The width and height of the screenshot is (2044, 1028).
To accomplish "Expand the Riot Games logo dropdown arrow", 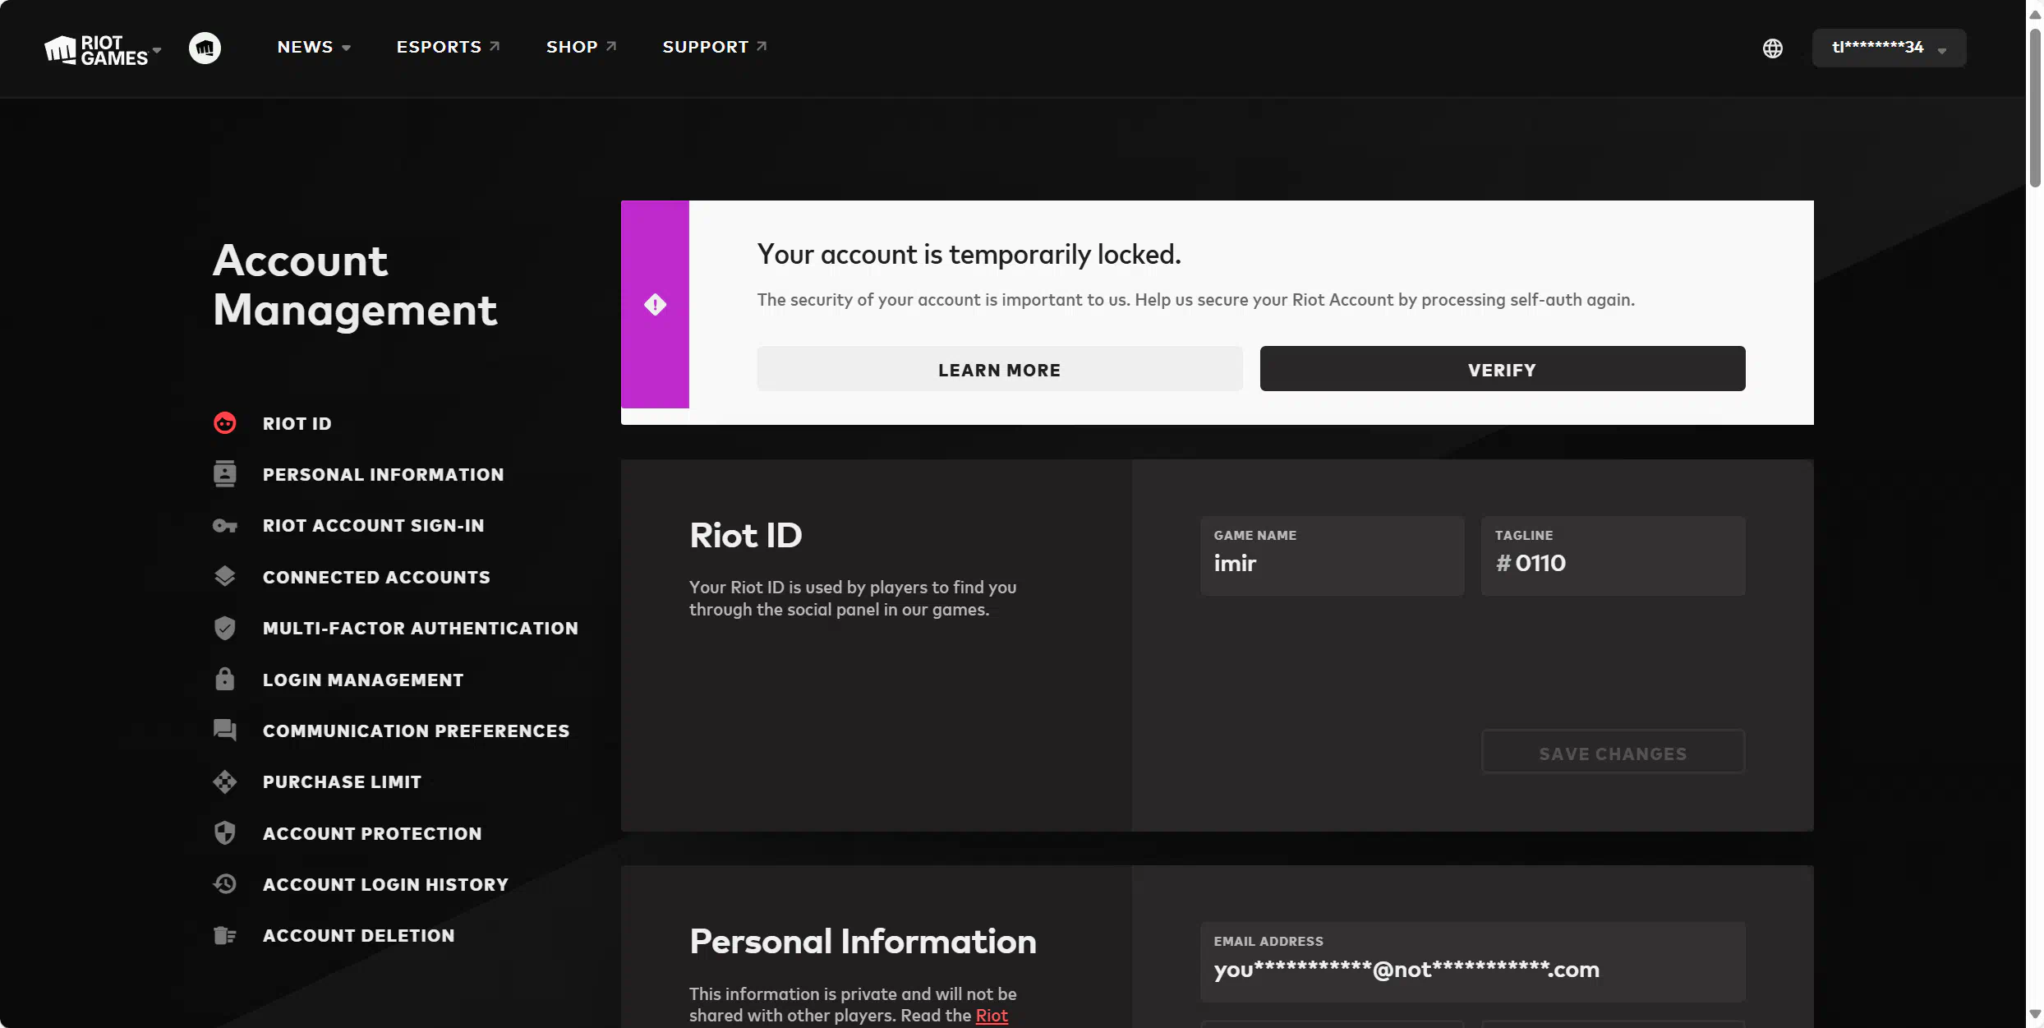I will click(x=157, y=49).
